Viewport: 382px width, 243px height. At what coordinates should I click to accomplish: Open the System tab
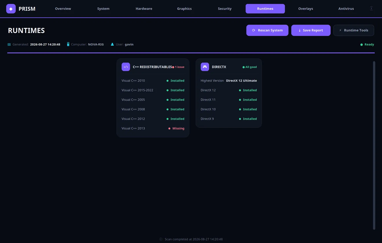[x=103, y=9]
